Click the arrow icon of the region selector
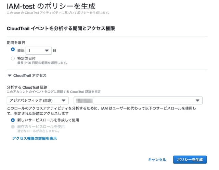The height and width of the screenshot is (170, 219). [x=64, y=100]
